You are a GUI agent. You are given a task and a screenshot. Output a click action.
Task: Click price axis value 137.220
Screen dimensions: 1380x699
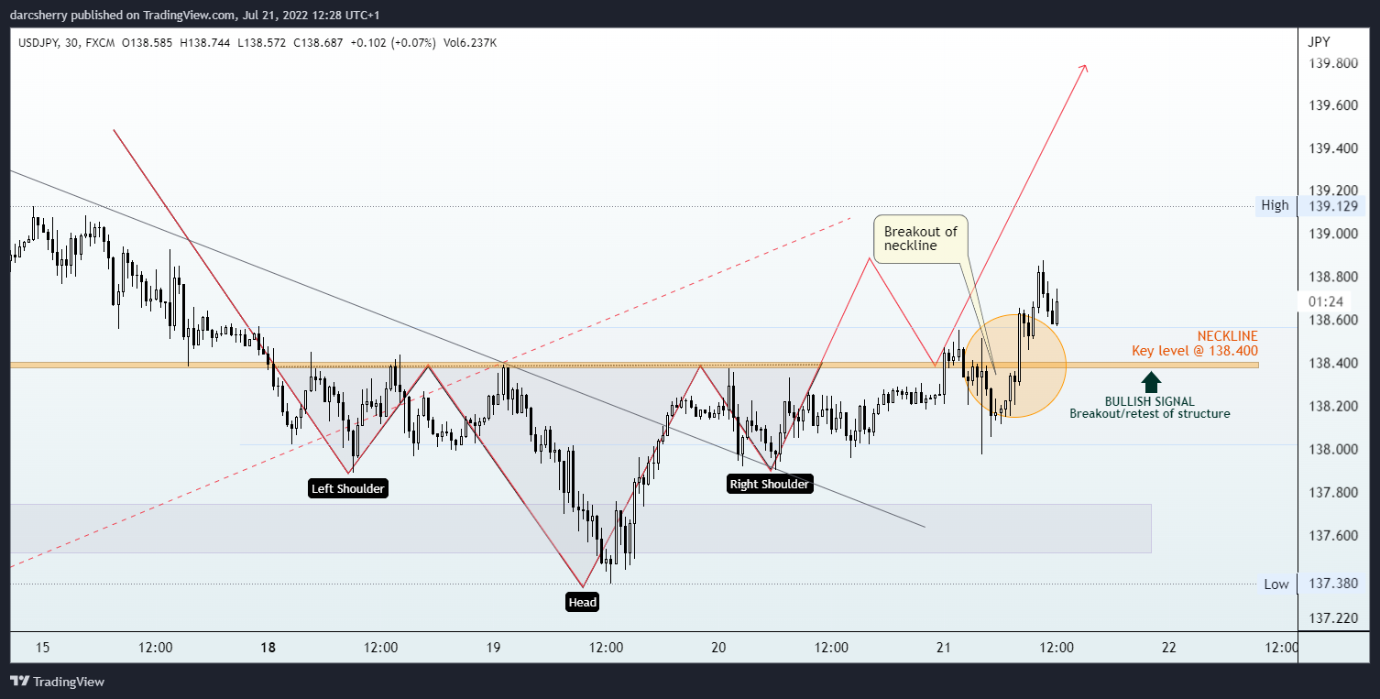(x=1332, y=618)
